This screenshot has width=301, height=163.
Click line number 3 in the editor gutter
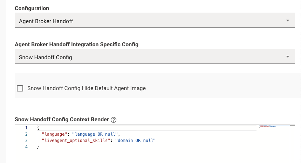26,141
